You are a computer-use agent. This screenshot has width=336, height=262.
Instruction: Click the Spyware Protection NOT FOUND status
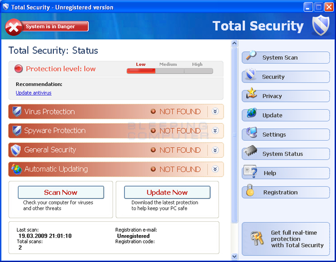coord(180,131)
